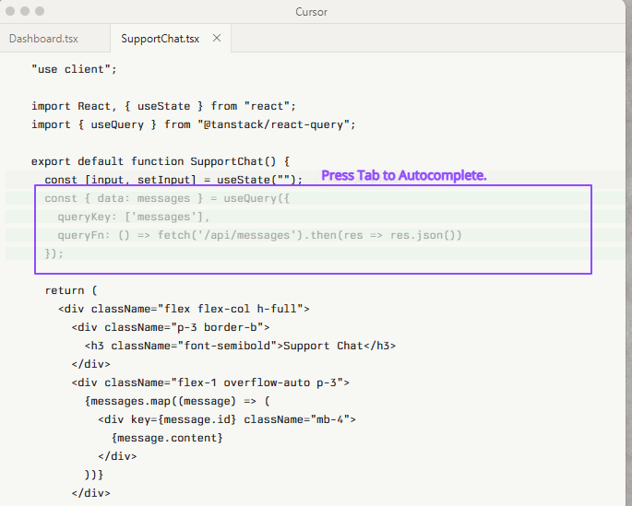
Task: Click the suggested queryKey: ['messages'] line
Action: pyautogui.click(x=134, y=217)
